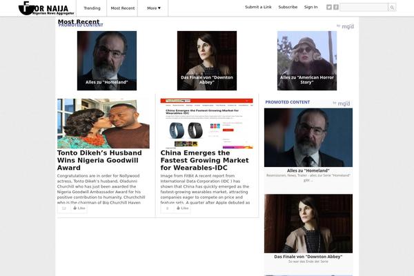Click China wearables article excerpt text
This screenshot has width=414, height=276.
[205, 189]
